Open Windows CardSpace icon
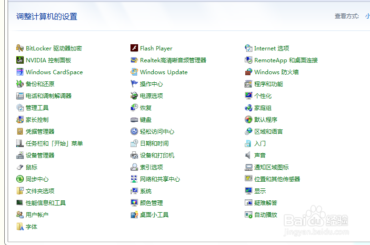The height and width of the screenshot is (245, 370). coord(20,72)
